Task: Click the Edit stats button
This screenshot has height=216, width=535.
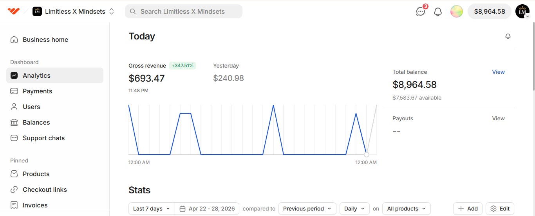Action: pos(500,209)
